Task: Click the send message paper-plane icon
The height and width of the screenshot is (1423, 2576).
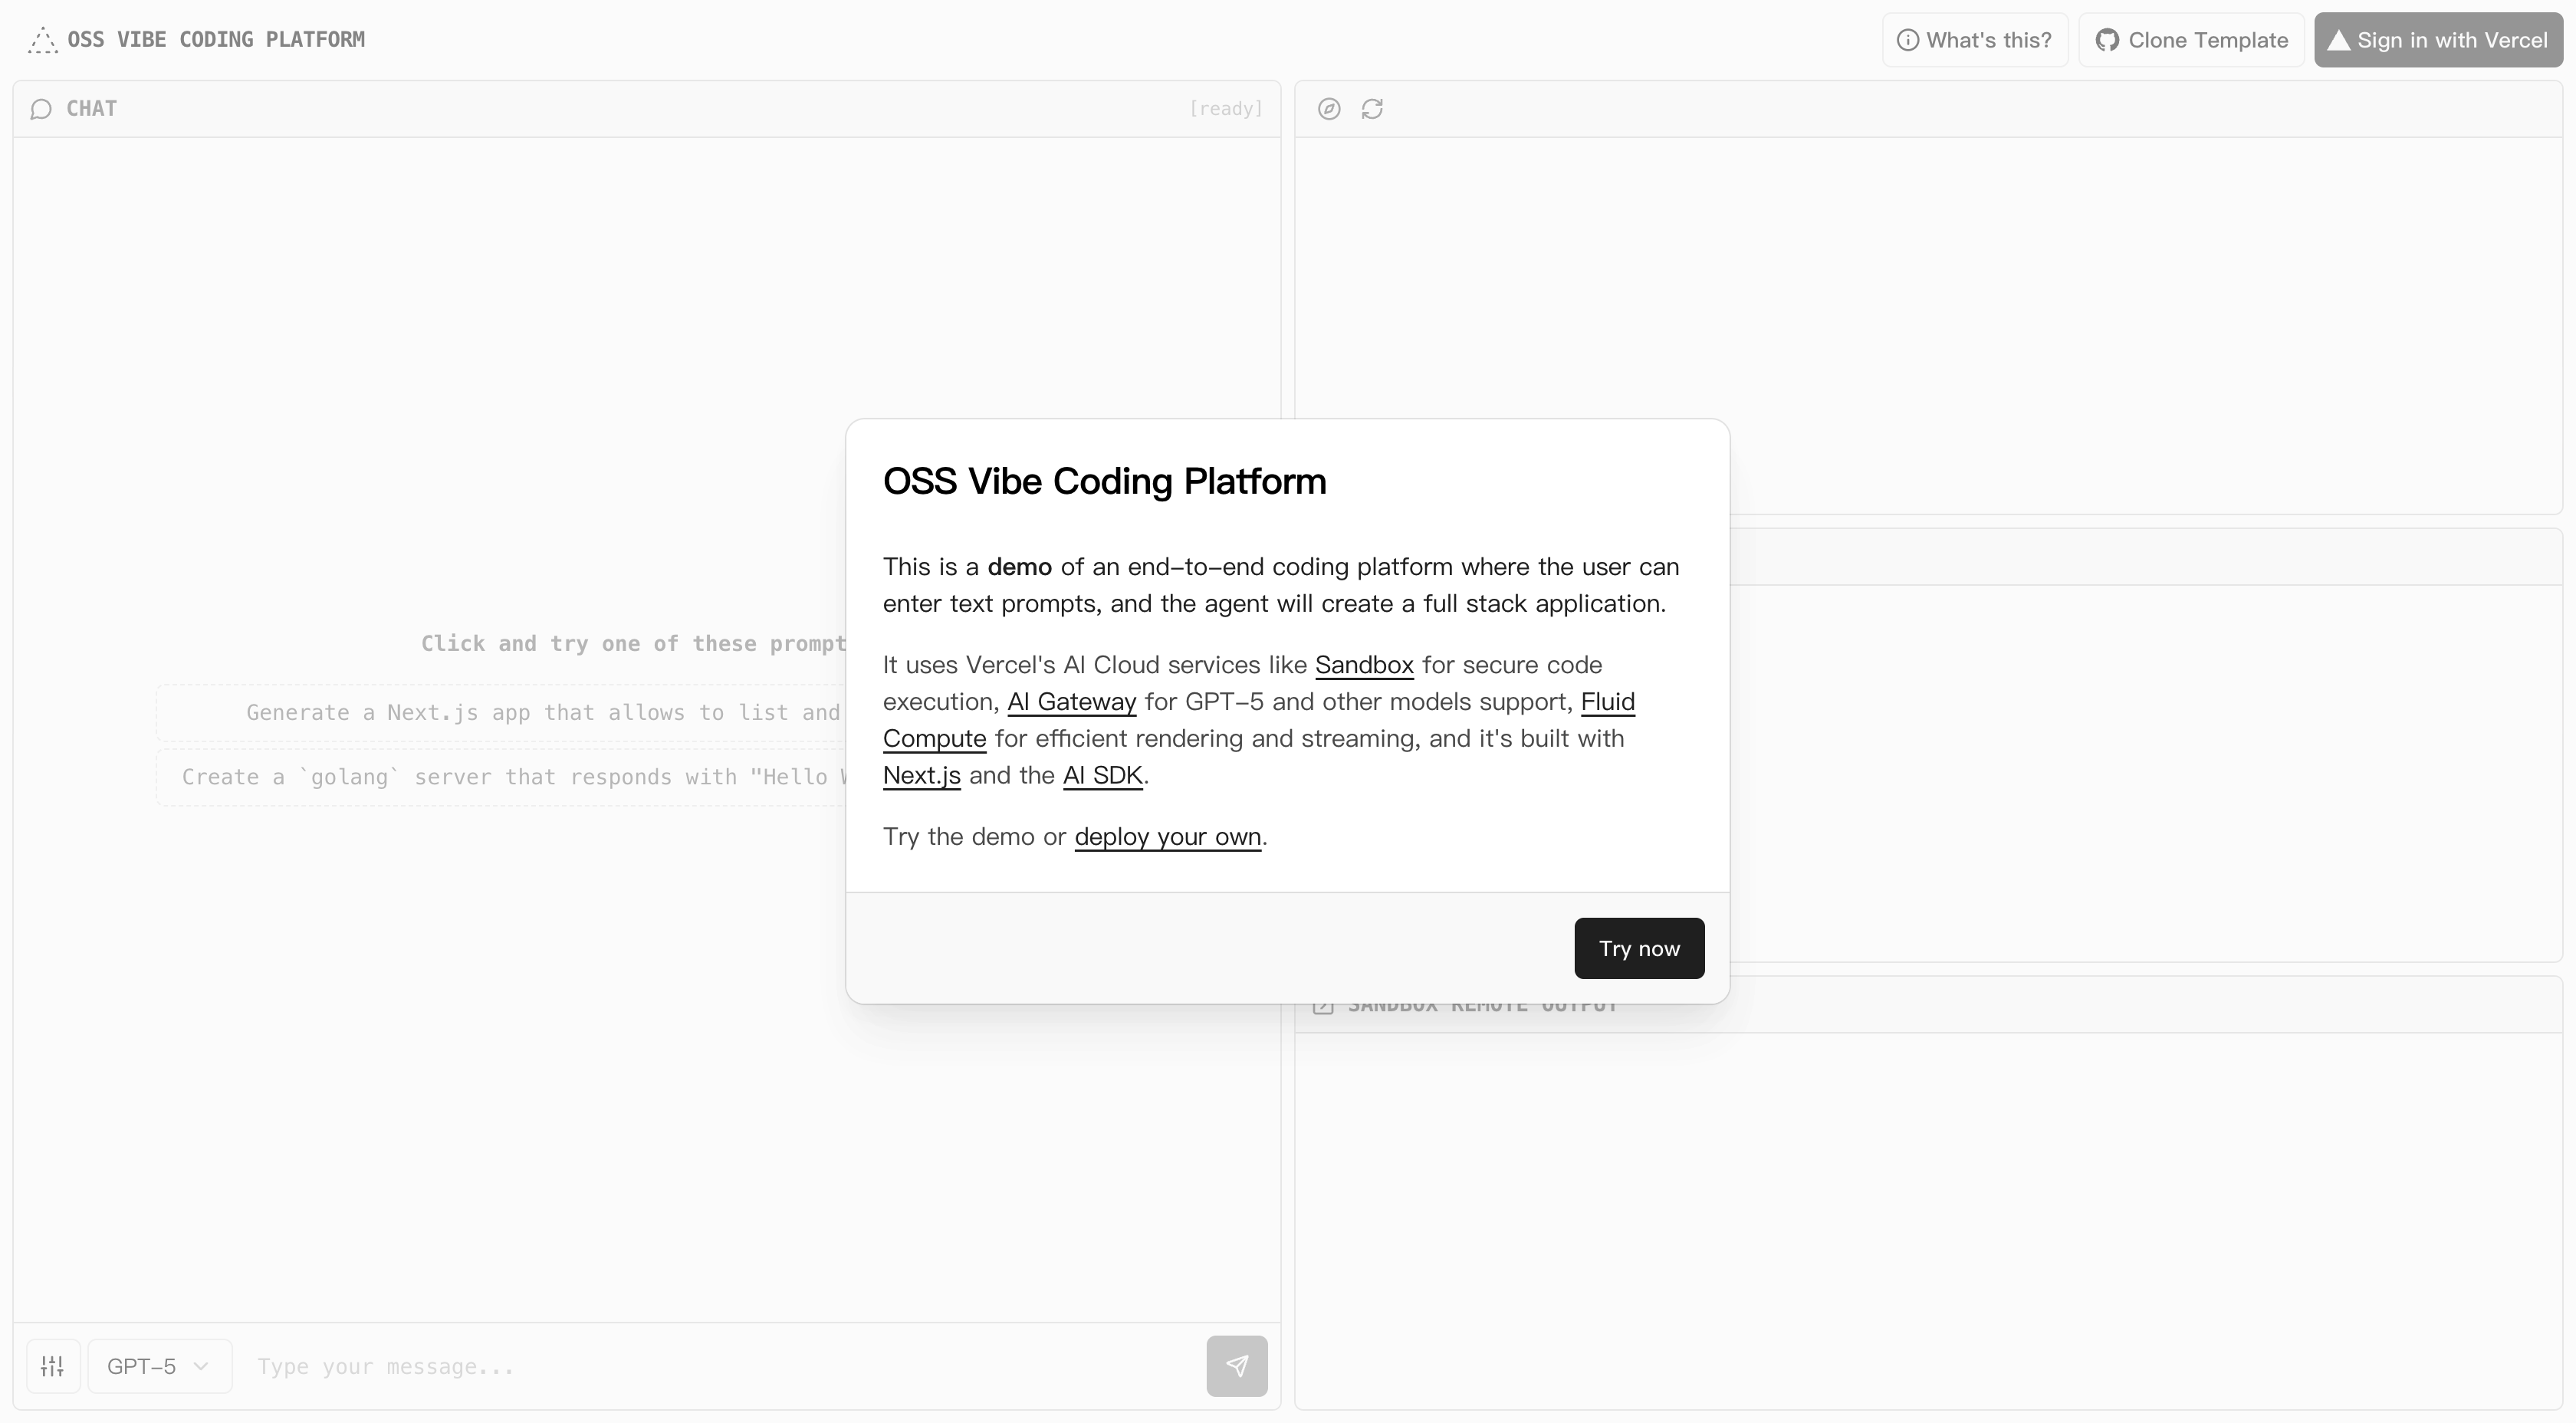Action: coord(1237,1366)
